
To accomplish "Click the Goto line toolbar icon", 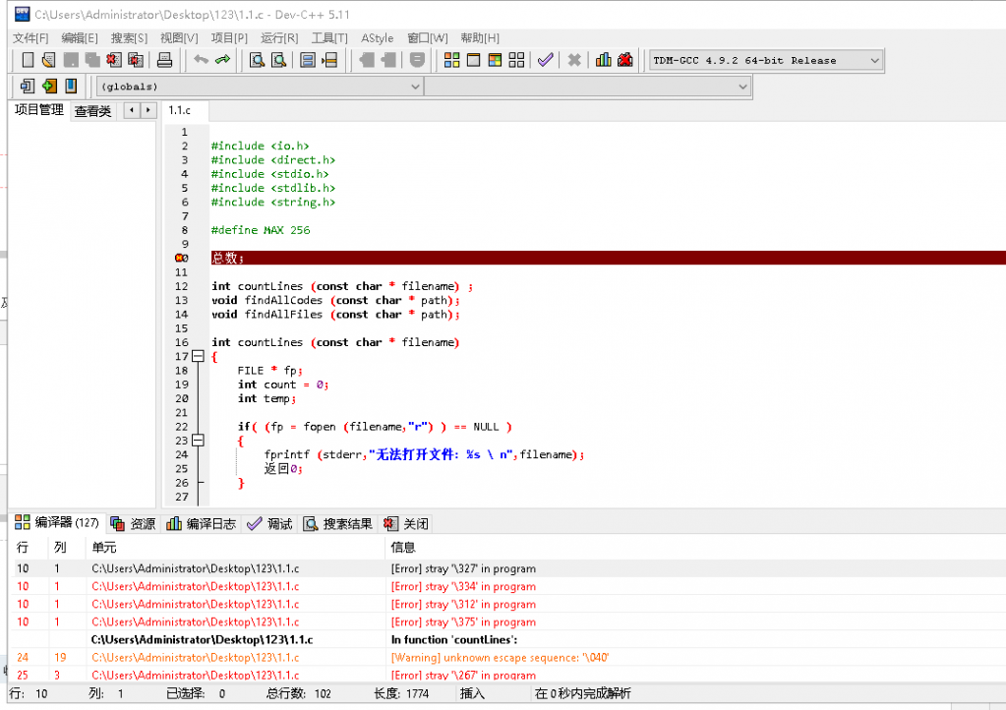I will (x=329, y=60).
